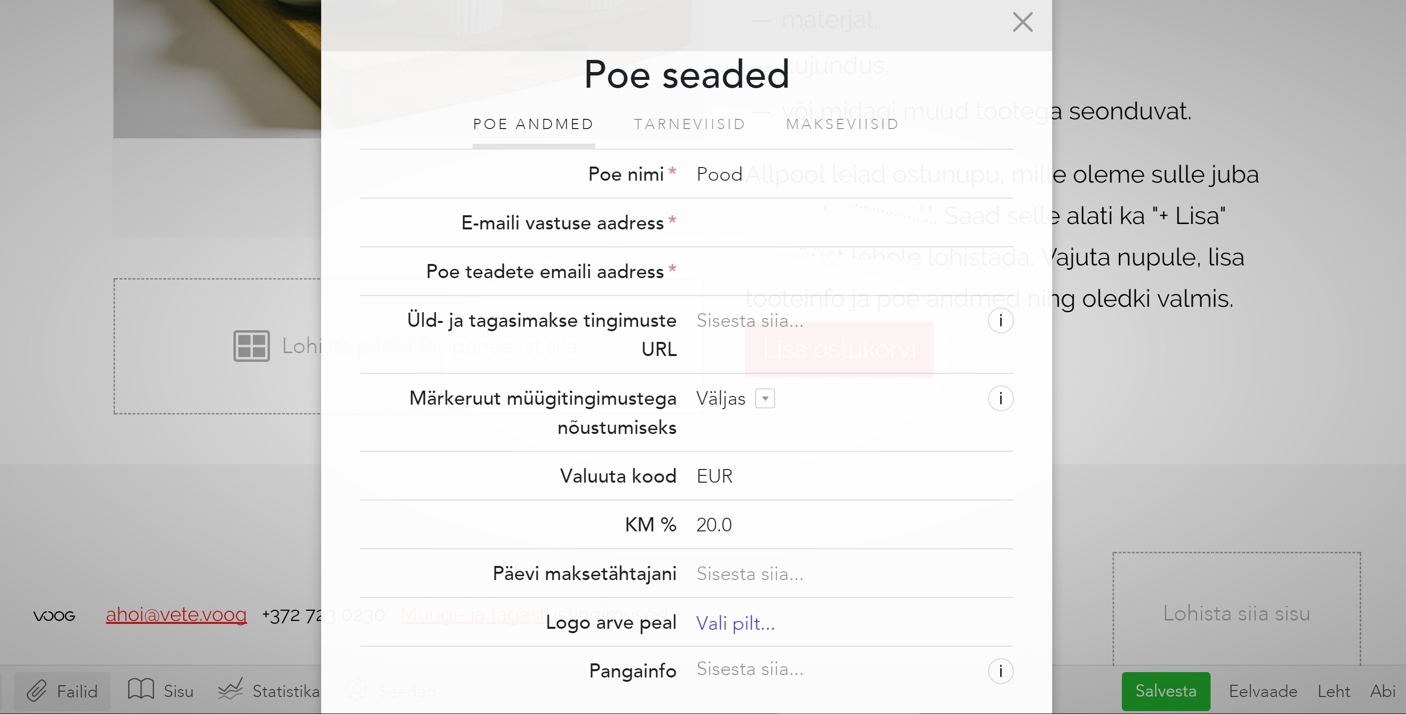This screenshot has height=714, width=1406.
Task: Expand the Väljas dropdown
Action: tap(765, 399)
